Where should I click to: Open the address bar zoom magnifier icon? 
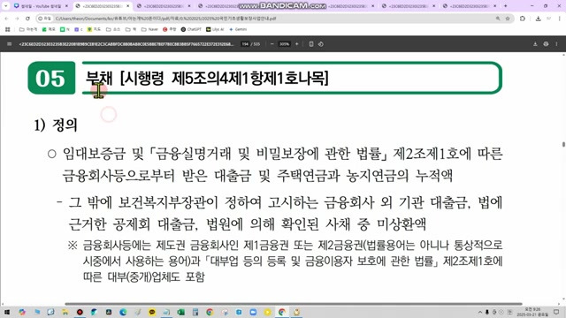(x=498, y=19)
